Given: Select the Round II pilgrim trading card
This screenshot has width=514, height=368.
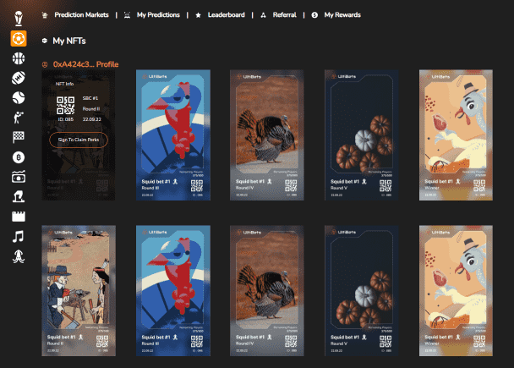Looking at the screenshot, I should pyautogui.click(x=79, y=291).
